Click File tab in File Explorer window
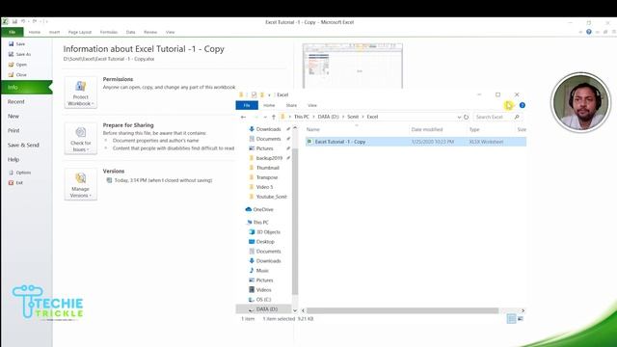Screen dimensions: 617x347 click(x=247, y=105)
